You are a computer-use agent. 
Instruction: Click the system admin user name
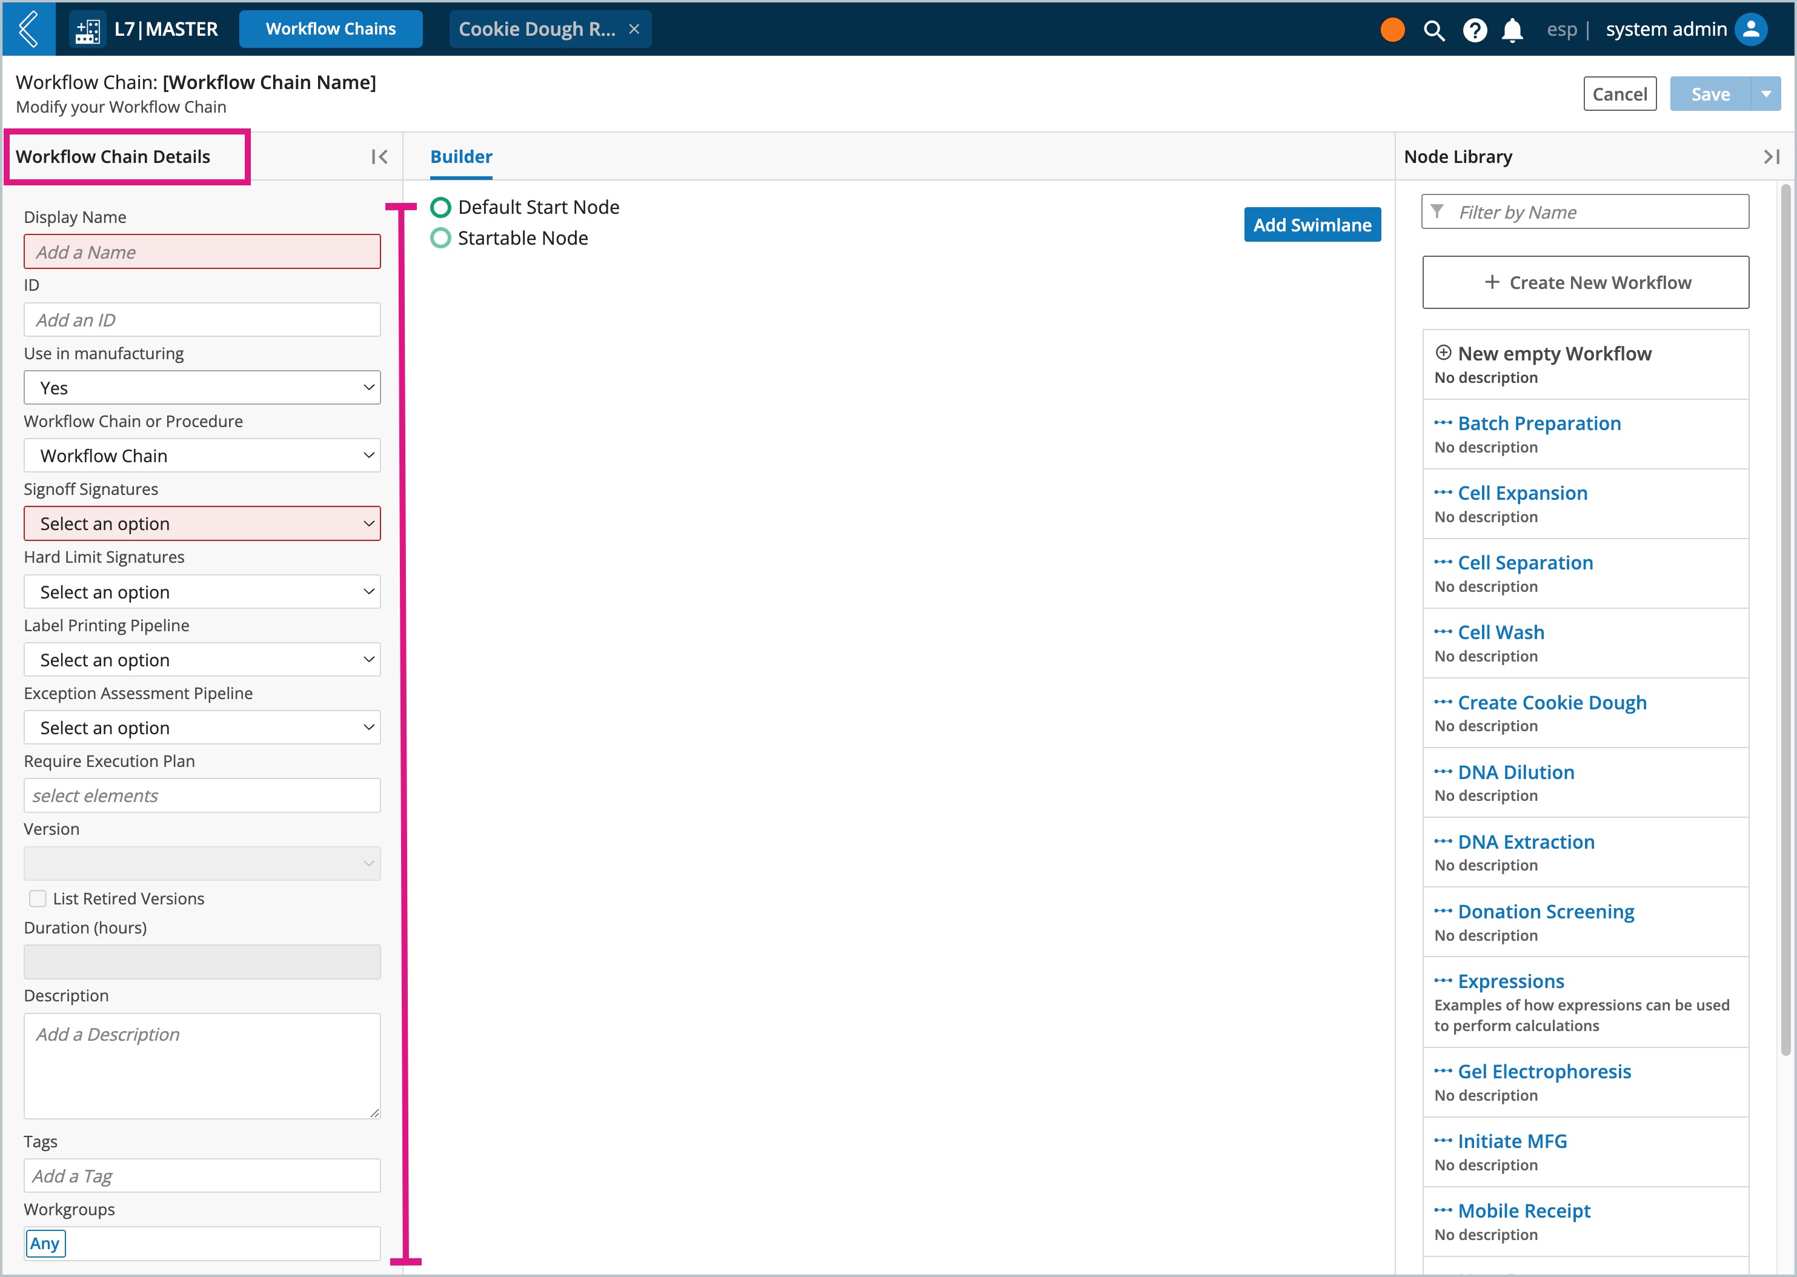coord(1666,29)
